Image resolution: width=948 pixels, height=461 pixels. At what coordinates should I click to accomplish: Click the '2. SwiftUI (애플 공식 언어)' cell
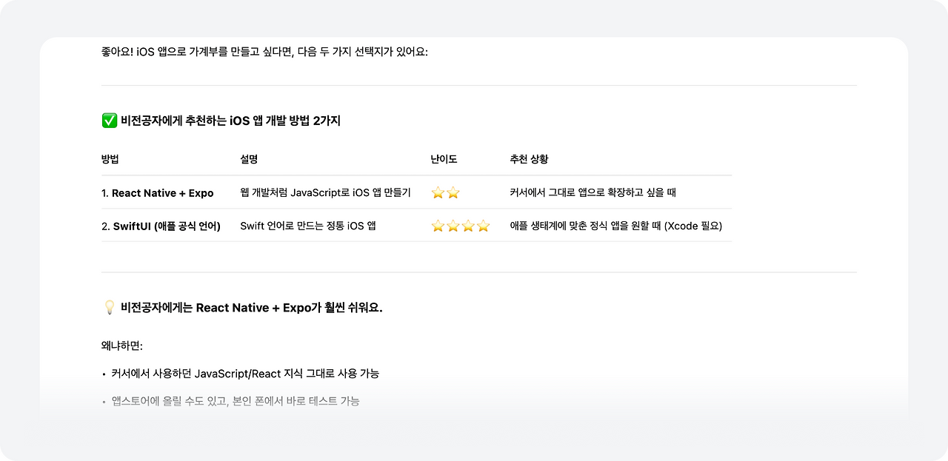(x=161, y=226)
